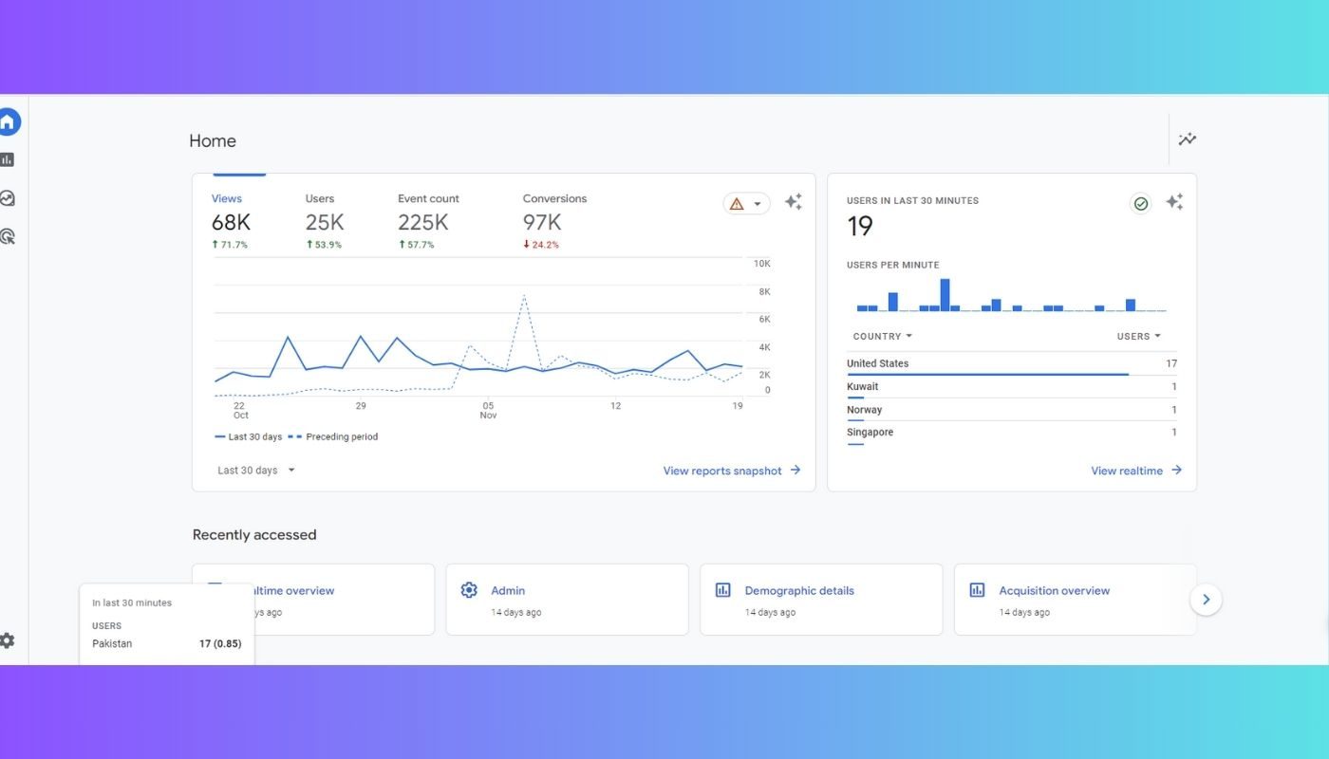Open View reports snapshot link
The width and height of the screenshot is (1329, 759).
[x=732, y=471]
